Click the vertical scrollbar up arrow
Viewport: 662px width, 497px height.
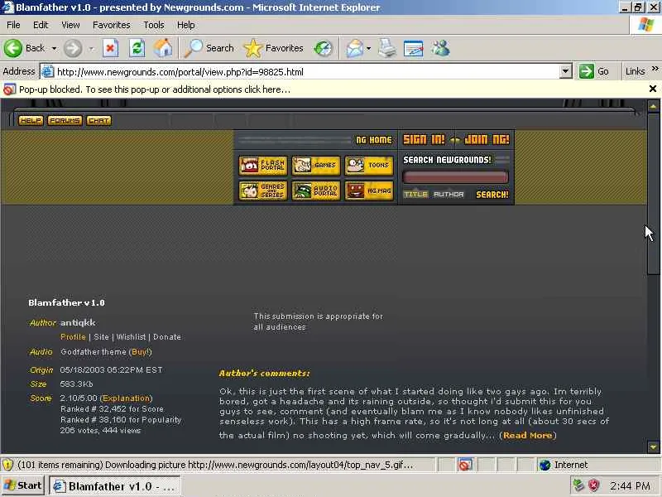click(x=653, y=107)
